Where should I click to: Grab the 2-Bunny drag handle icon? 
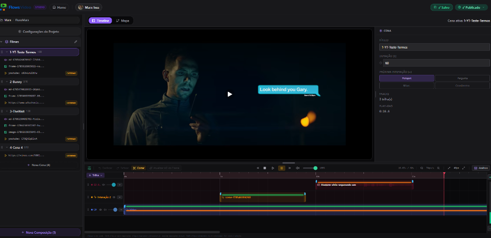(2, 82)
